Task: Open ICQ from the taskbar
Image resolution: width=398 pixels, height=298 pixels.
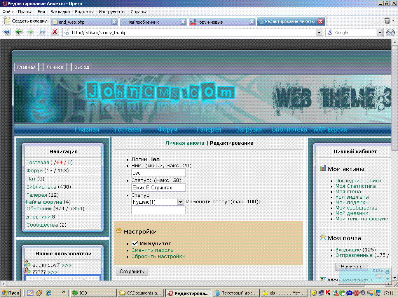Action: [93, 293]
